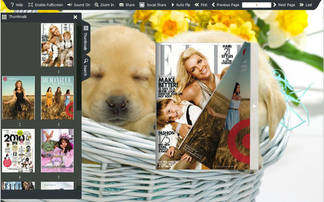
Task: Click the next-page arrow on book edge
Action: 254,106
